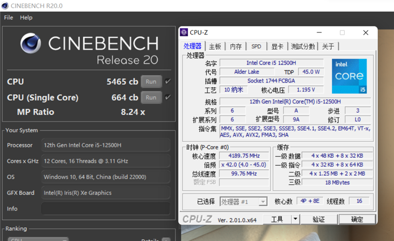Click the L1 data cache value
The image size is (394, 241).
[x=337, y=155]
